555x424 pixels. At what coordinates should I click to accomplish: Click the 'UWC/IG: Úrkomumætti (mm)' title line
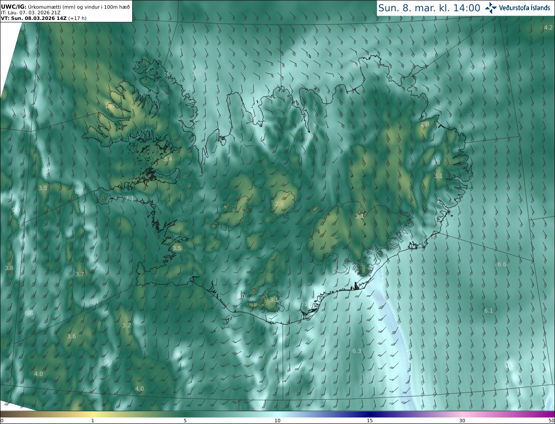[65, 7]
